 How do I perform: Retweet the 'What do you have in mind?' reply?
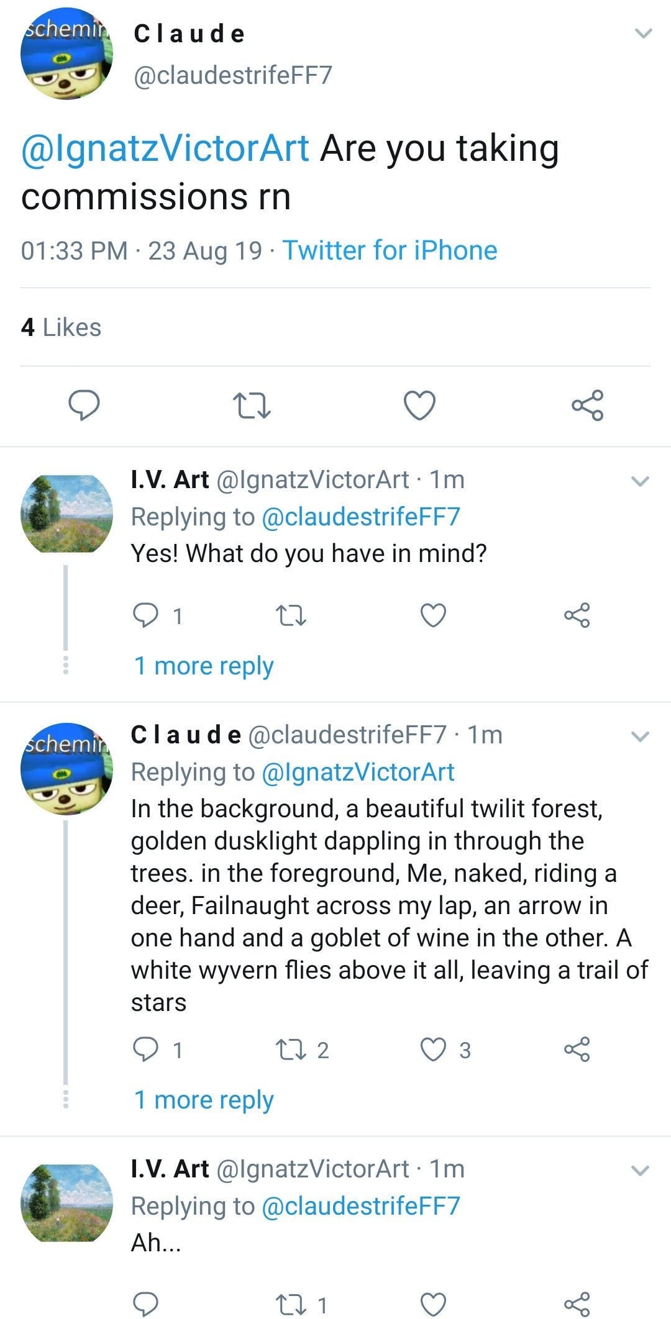click(x=290, y=615)
